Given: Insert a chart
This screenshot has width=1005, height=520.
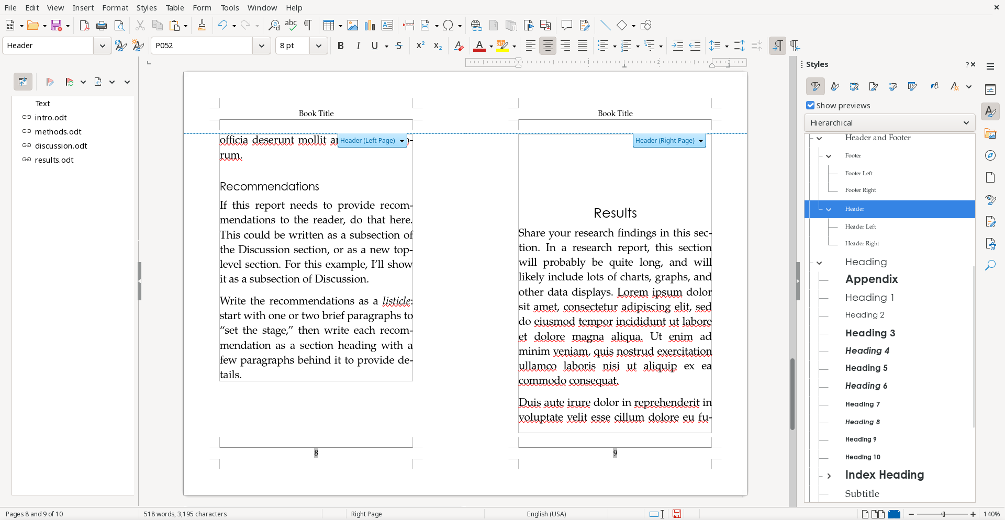Looking at the screenshot, I should coord(370,25).
